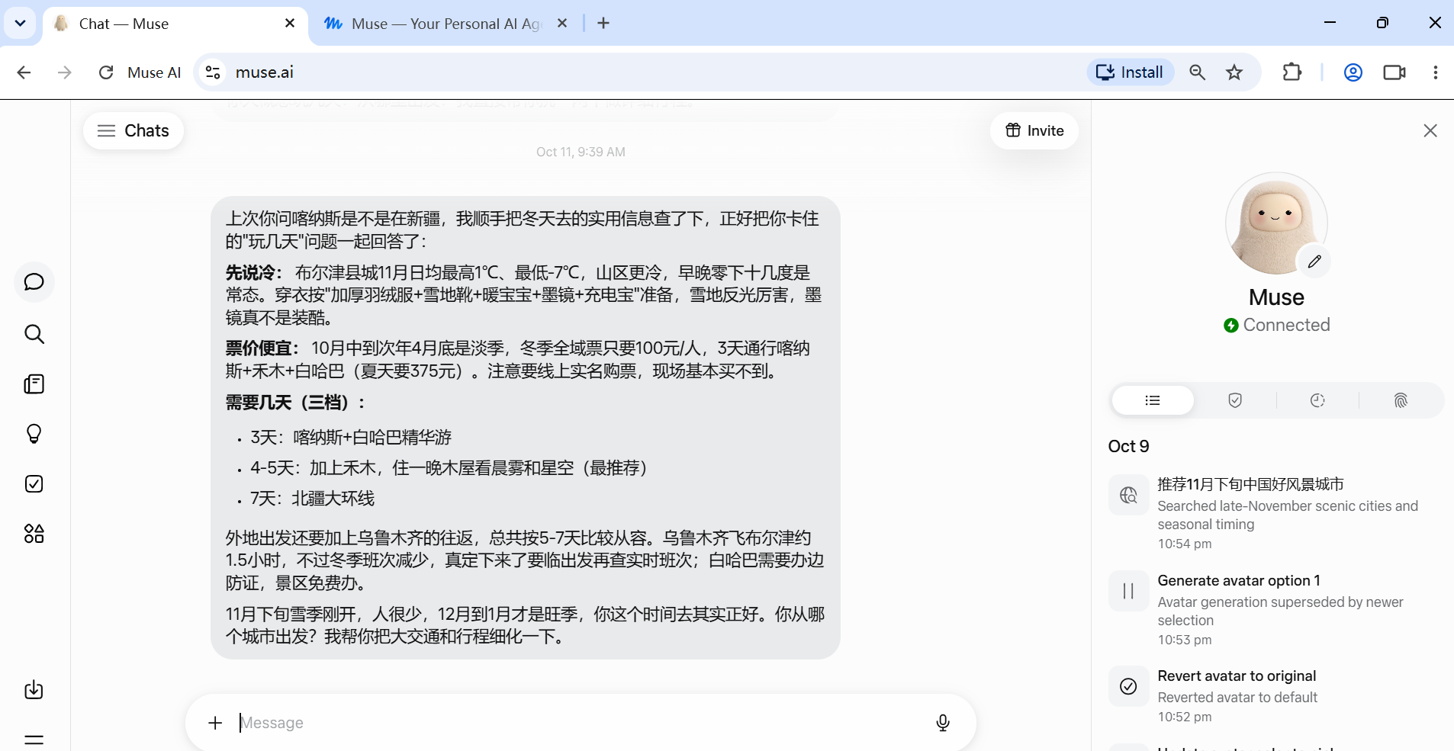Open the tasks checkmark sidebar icon
Viewport: 1454px width, 751px height.
coord(34,484)
